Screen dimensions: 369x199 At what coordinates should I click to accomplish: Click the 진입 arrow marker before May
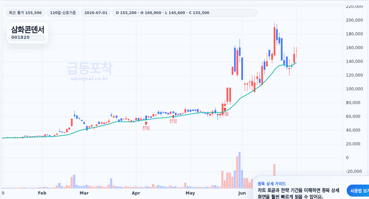[x=173, y=116]
